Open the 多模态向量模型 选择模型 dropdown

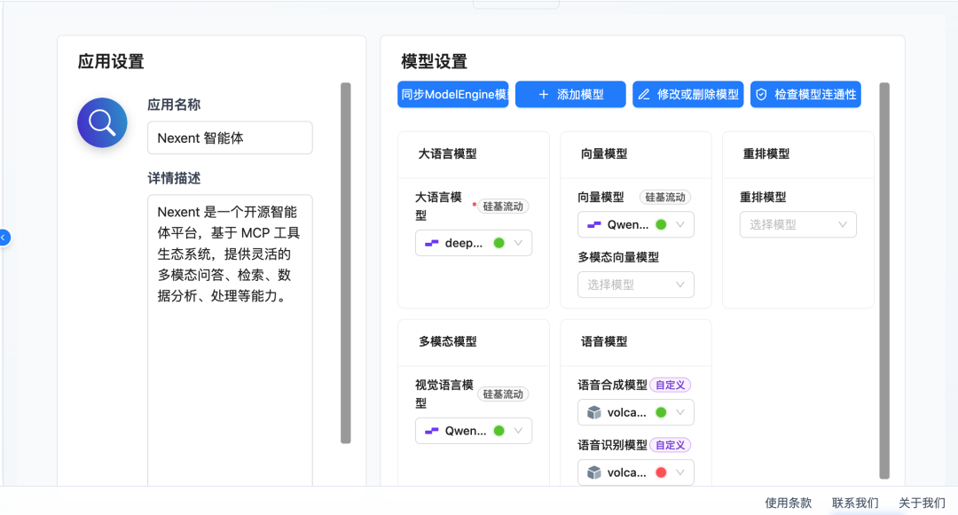pyautogui.click(x=635, y=285)
